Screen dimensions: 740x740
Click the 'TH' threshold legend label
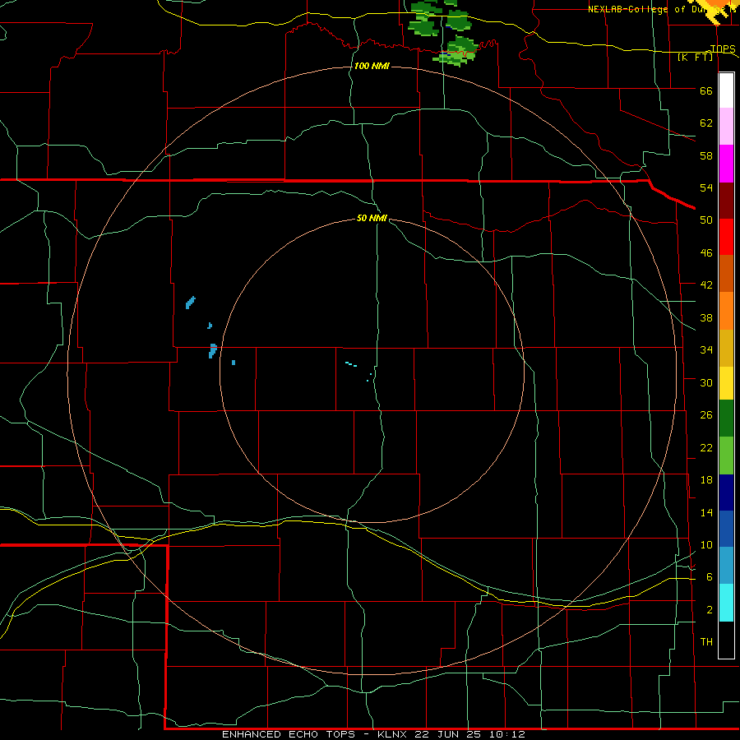(706, 642)
